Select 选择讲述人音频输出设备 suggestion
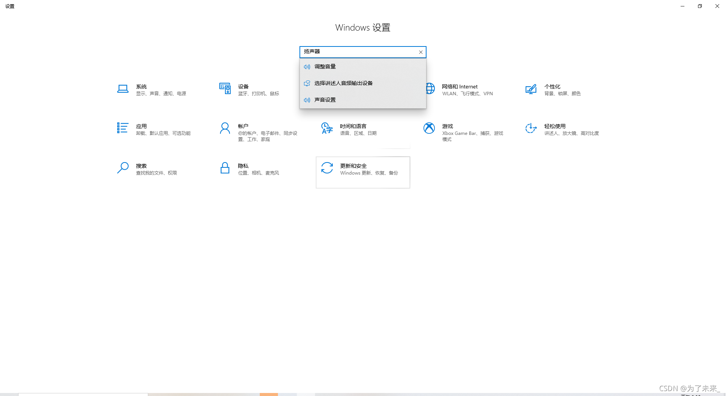 point(363,83)
